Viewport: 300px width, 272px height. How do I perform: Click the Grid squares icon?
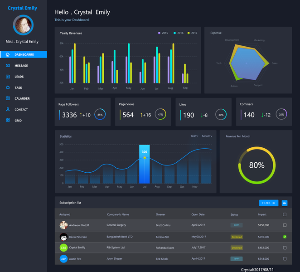[x=8, y=120]
